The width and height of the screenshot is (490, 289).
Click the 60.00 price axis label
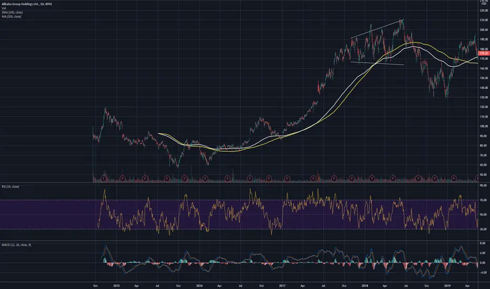coord(484,165)
